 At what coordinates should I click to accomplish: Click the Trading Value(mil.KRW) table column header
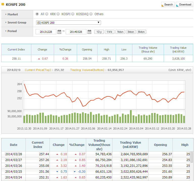(x=130, y=145)
